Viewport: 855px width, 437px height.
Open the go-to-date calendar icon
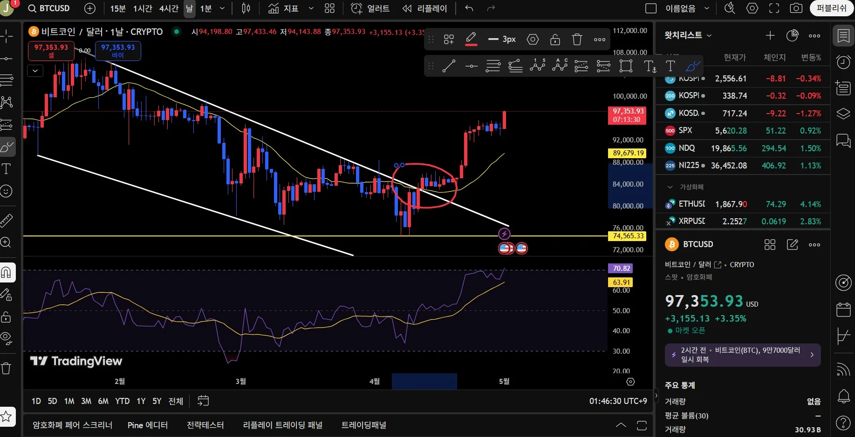point(203,401)
